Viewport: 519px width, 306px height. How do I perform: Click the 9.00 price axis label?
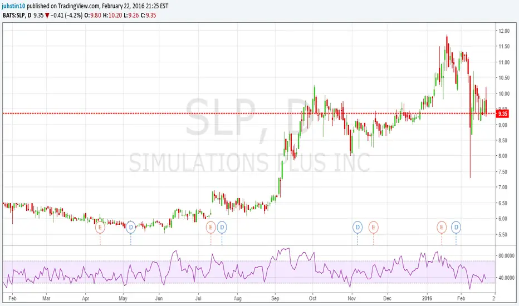[503, 125]
